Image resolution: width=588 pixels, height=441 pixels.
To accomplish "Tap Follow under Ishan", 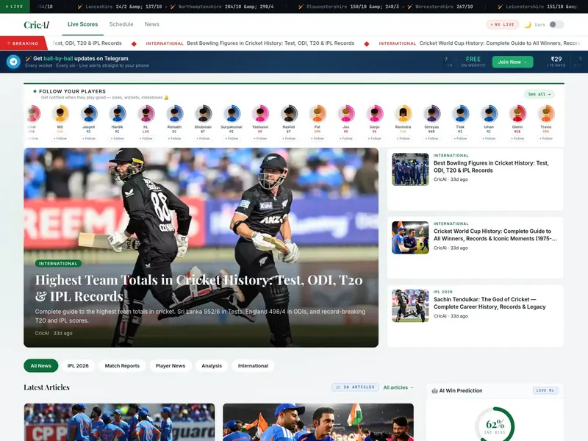I will point(489,138).
